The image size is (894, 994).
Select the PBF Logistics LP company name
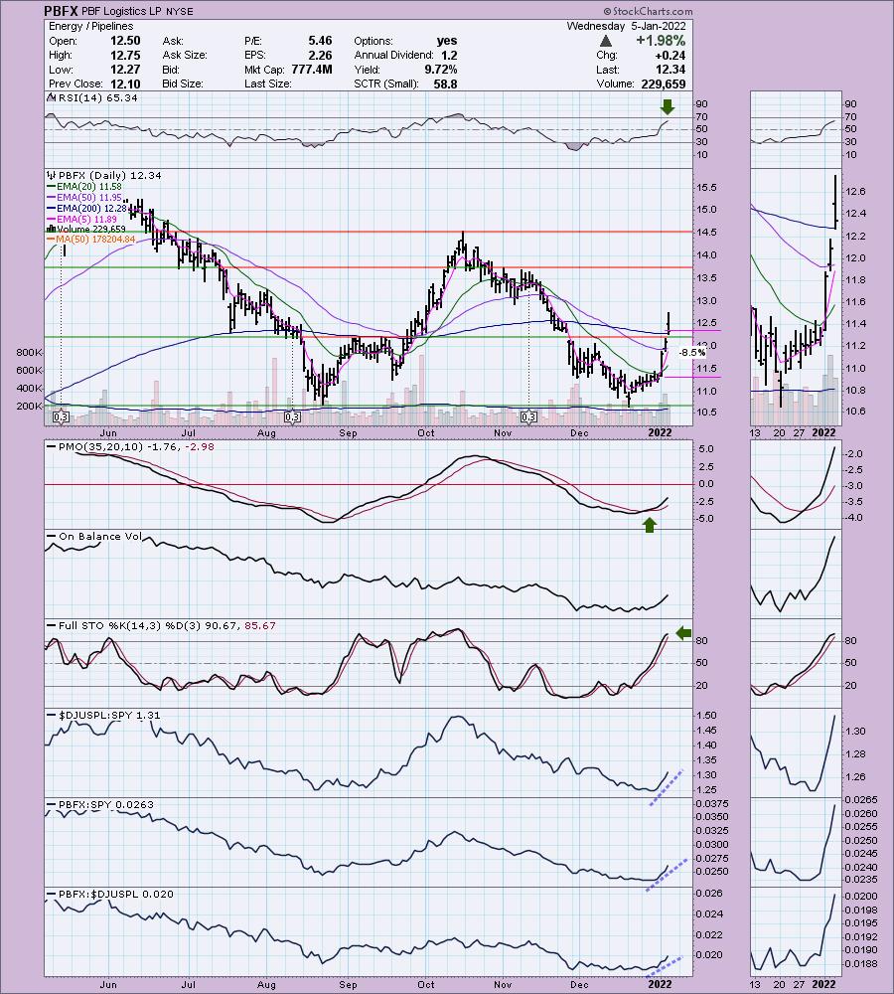121,11
